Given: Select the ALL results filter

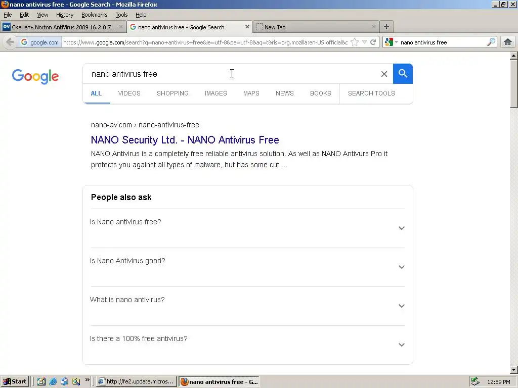Looking at the screenshot, I should coord(96,93).
